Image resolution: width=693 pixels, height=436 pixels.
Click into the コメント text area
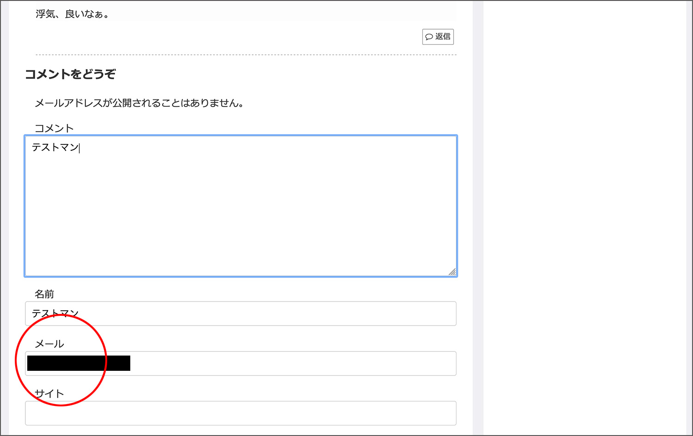240,208
